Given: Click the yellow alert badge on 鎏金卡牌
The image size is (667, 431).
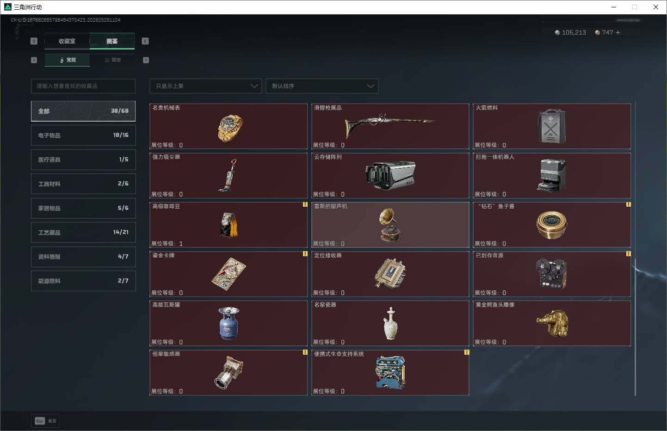Looking at the screenshot, I should [305, 254].
